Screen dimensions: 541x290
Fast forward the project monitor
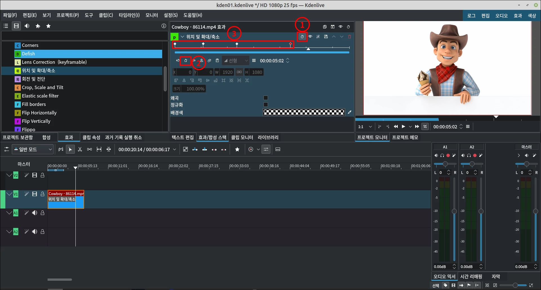[x=417, y=127]
